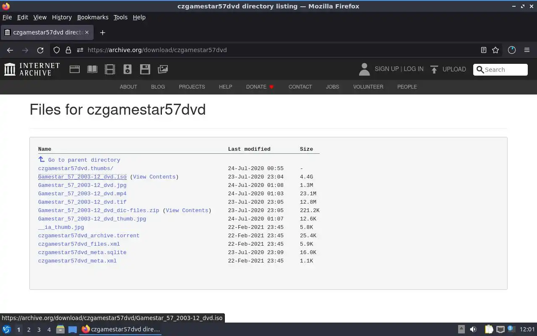Viewport: 537px width, 336px height.
Task: Open the History menu
Action: click(x=62, y=17)
